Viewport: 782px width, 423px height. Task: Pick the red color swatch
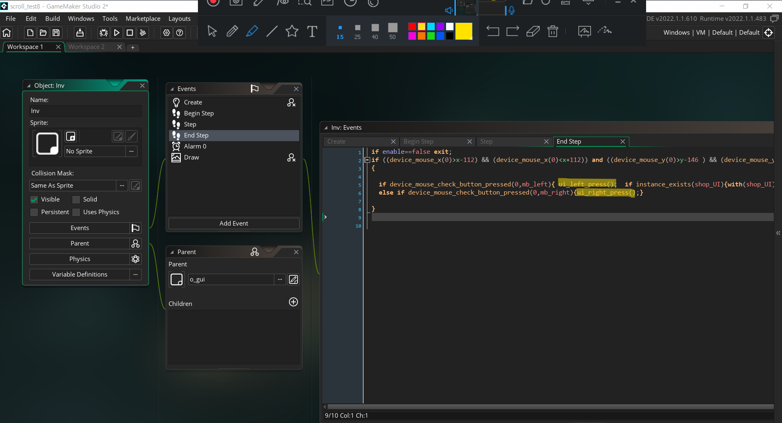coord(412,27)
